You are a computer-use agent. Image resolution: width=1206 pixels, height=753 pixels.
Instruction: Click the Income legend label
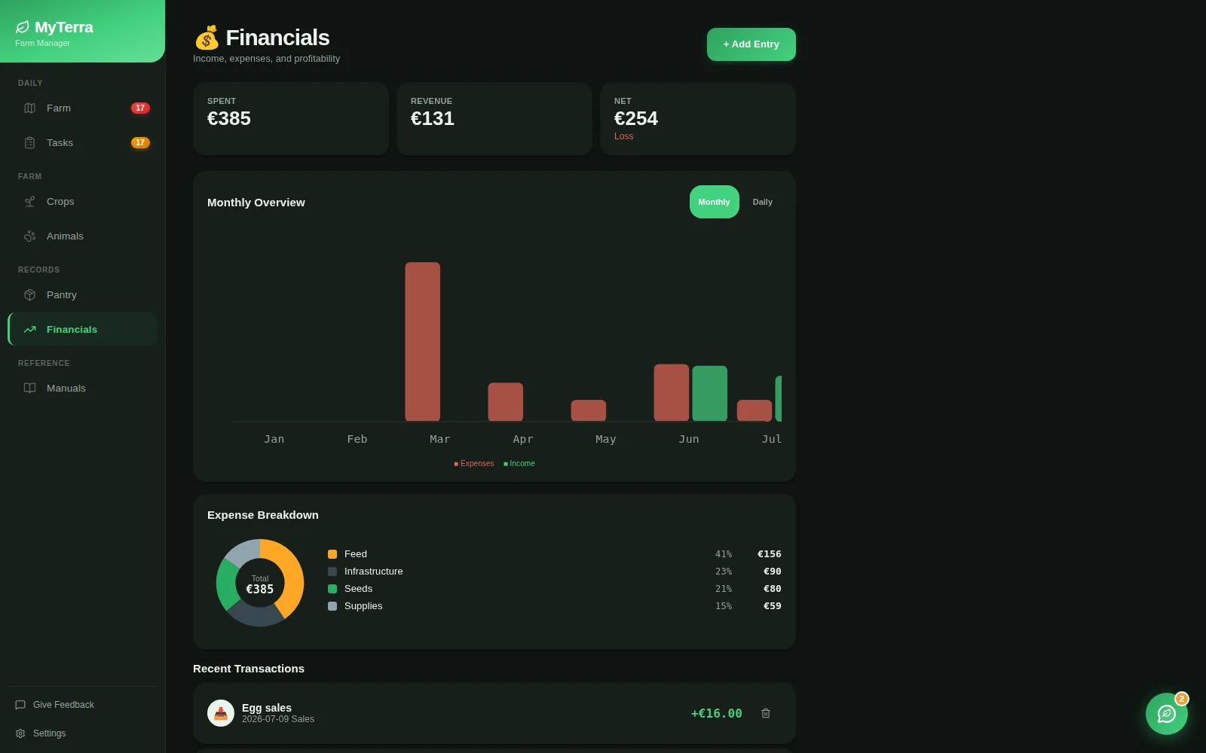coord(519,464)
